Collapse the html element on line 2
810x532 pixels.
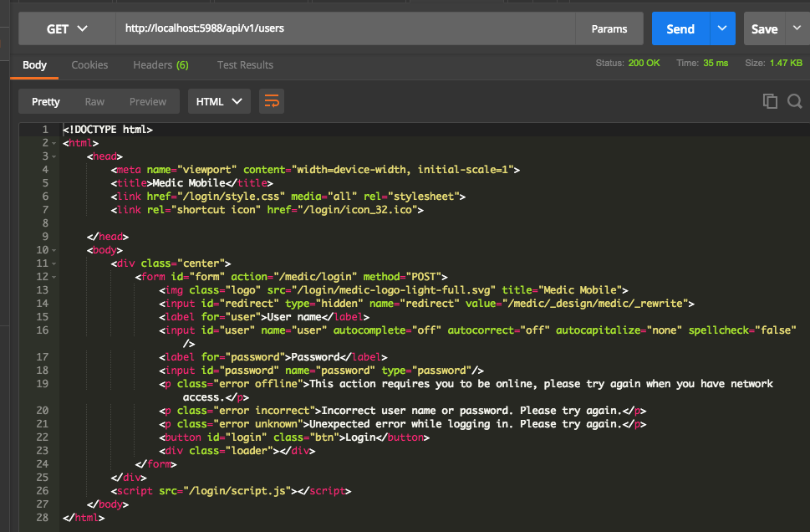(53, 142)
